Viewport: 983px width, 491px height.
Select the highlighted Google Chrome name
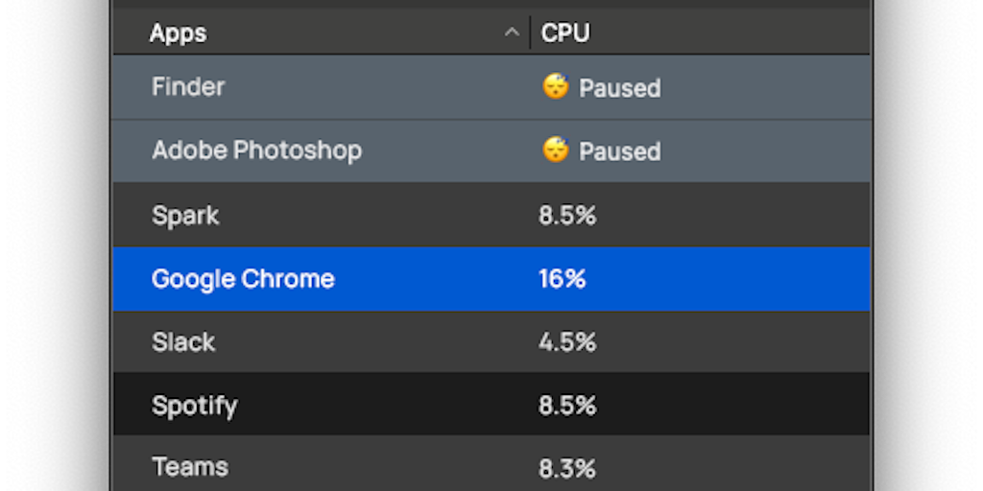(x=243, y=279)
